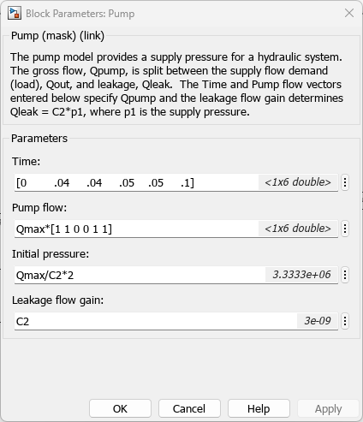
Task: Click the Apply button
Action: click(328, 408)
